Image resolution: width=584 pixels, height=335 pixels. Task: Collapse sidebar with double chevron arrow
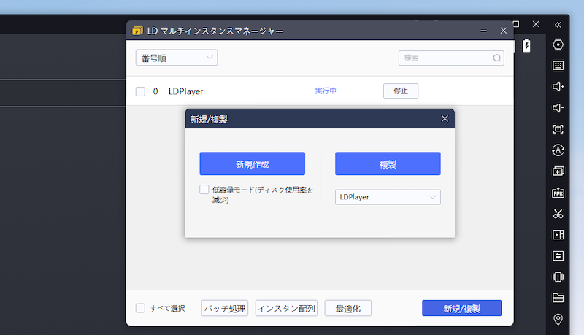point(558,24)
